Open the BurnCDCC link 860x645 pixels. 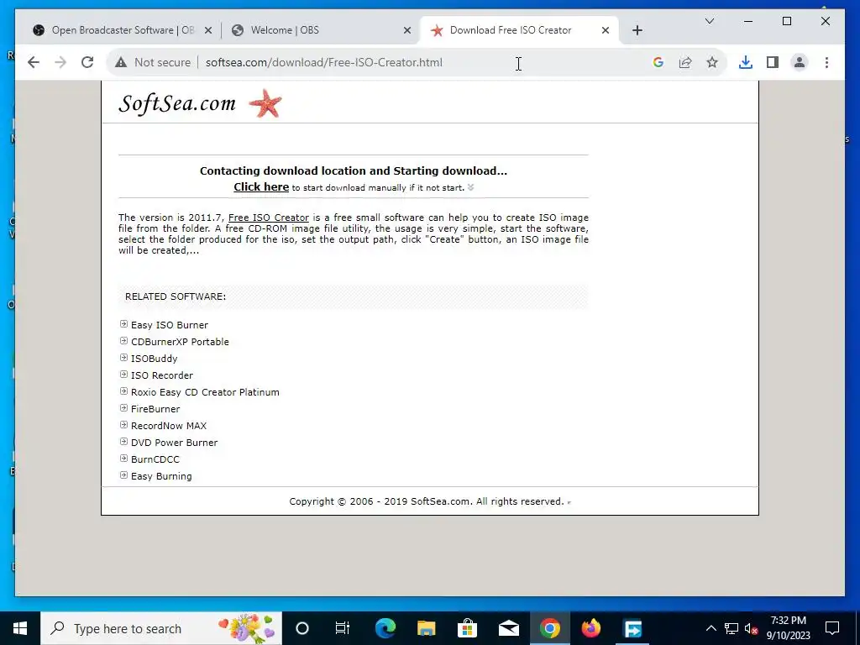coord(155,459)
